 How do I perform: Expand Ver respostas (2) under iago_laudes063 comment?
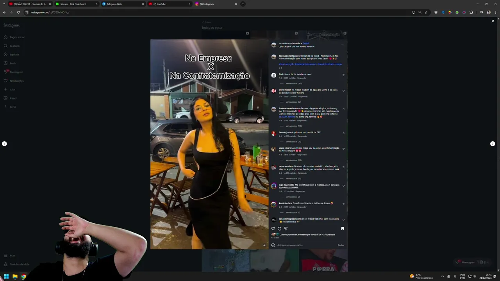pyautogui.click(x=293, y=197)
